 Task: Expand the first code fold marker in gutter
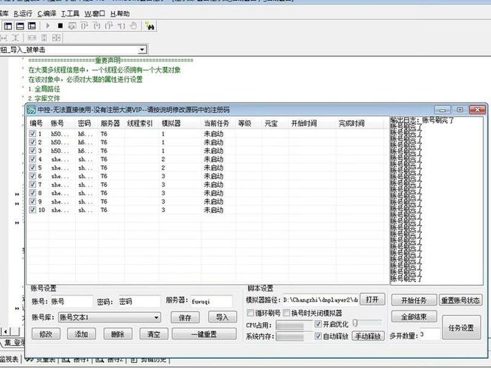tap(17, 194)
